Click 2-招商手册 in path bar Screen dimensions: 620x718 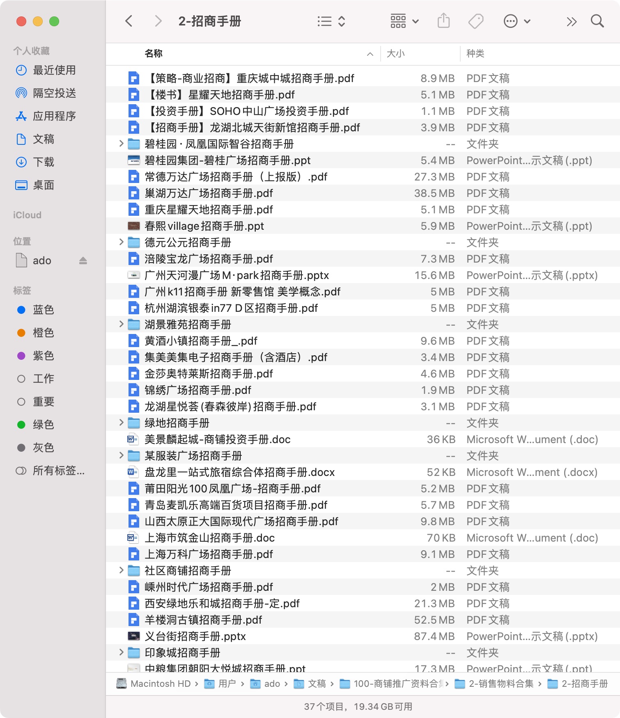[x=577, y=684]
